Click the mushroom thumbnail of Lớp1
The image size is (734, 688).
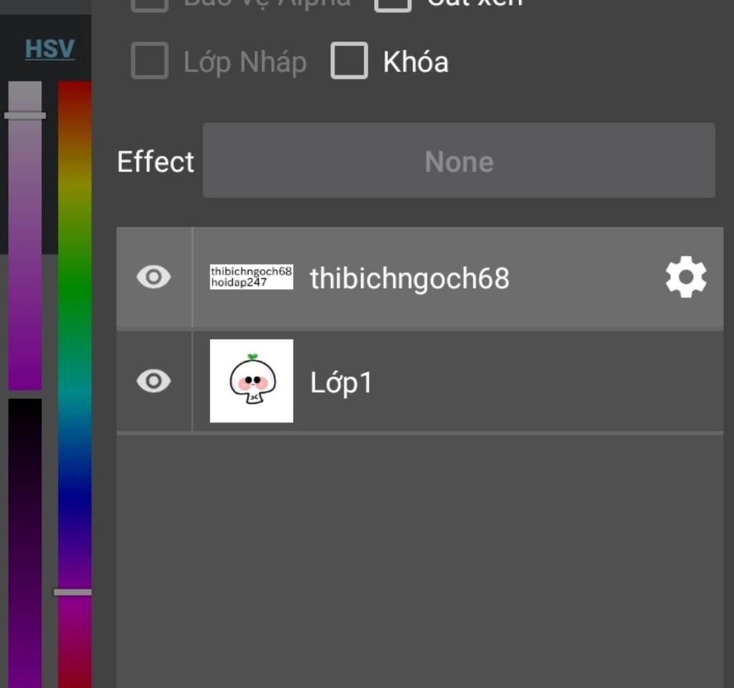point(252,381)
